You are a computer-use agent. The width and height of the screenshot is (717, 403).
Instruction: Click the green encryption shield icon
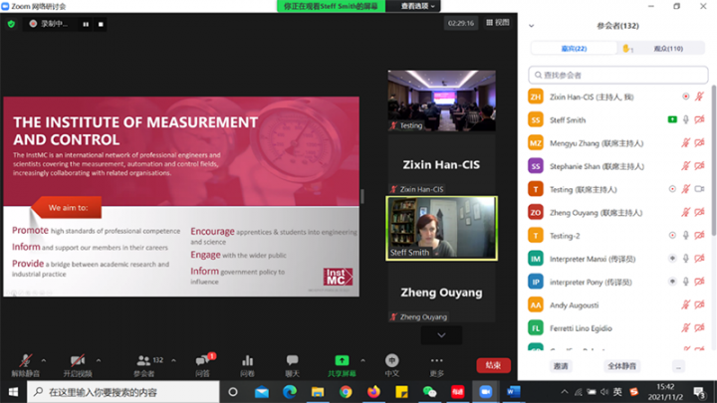[11, 24]
